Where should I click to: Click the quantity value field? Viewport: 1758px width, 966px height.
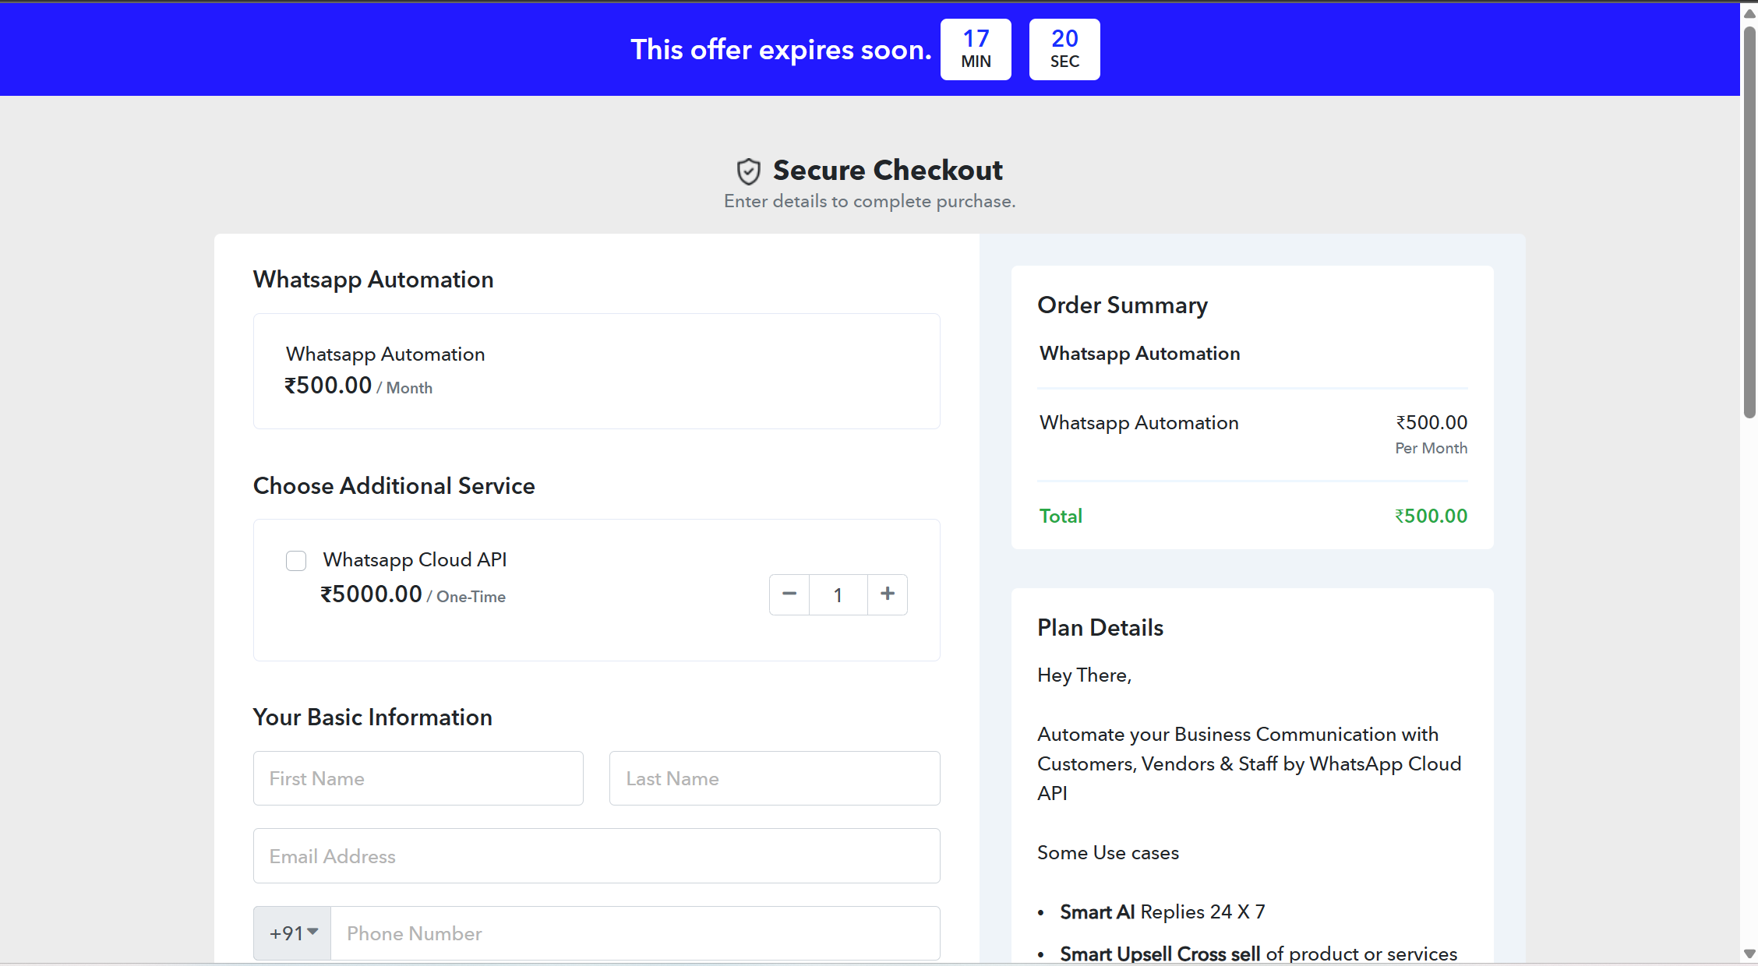click(838, 595)
